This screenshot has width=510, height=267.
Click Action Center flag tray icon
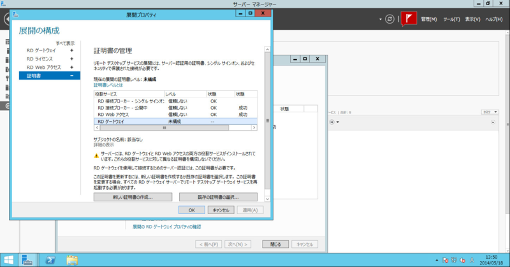pyautogui.click(x=446, y=260)
